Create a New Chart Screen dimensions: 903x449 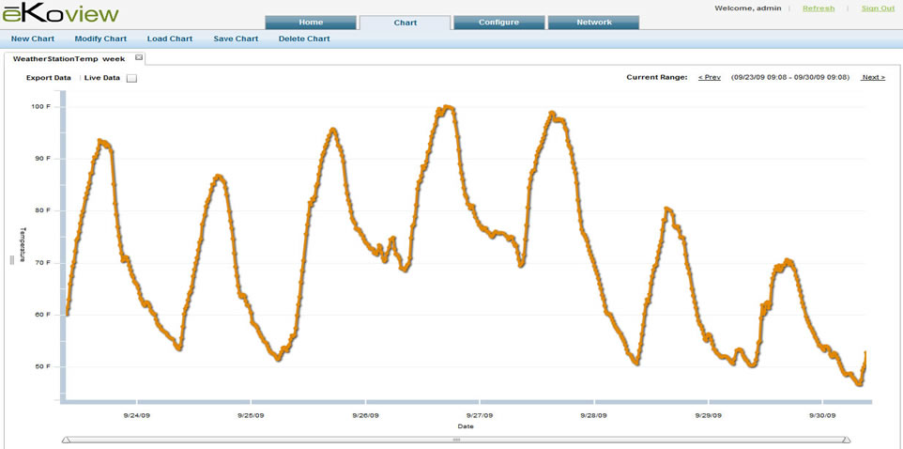[32, 39]
